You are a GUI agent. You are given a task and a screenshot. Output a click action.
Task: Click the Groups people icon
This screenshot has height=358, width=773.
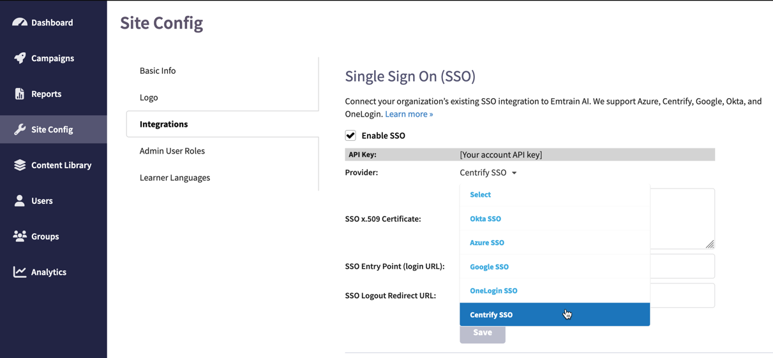20,236
